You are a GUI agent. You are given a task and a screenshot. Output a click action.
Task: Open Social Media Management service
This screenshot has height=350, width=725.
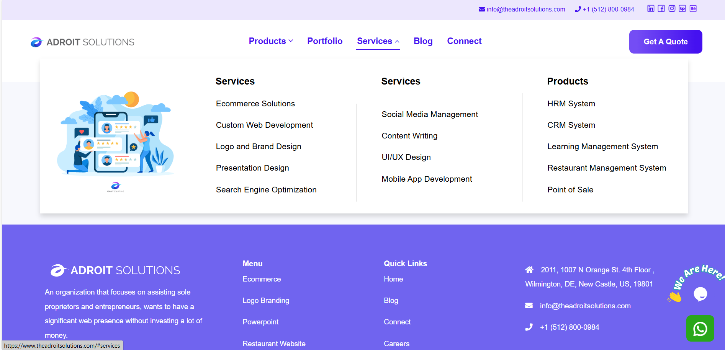tap(430, 114)
